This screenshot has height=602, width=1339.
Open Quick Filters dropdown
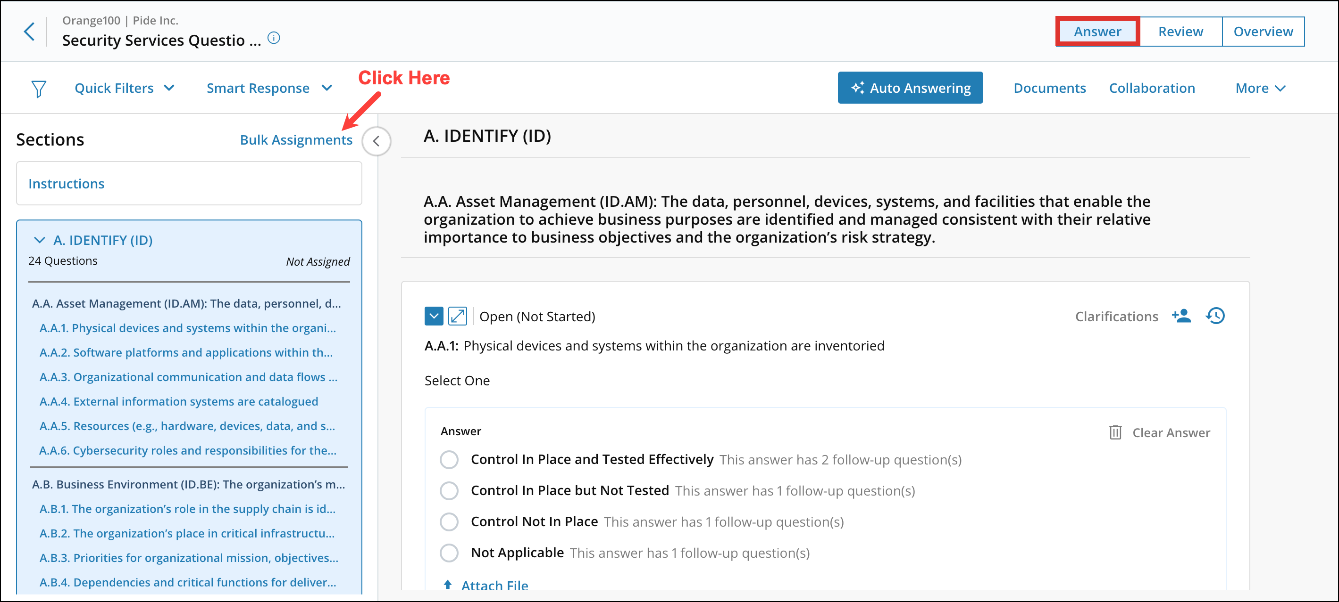pos(124,88)
